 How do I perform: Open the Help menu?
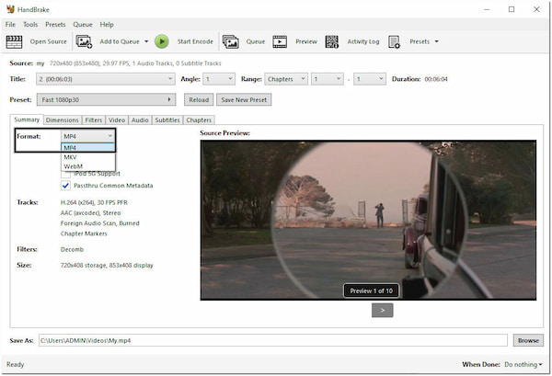(107, 25)
